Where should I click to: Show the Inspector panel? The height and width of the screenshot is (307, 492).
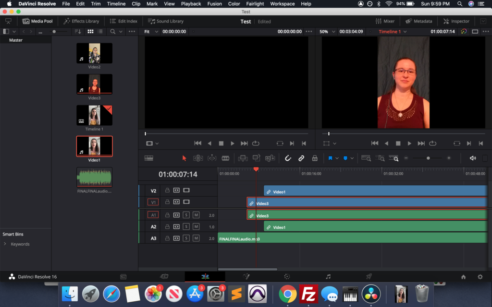tap(456, 21)
